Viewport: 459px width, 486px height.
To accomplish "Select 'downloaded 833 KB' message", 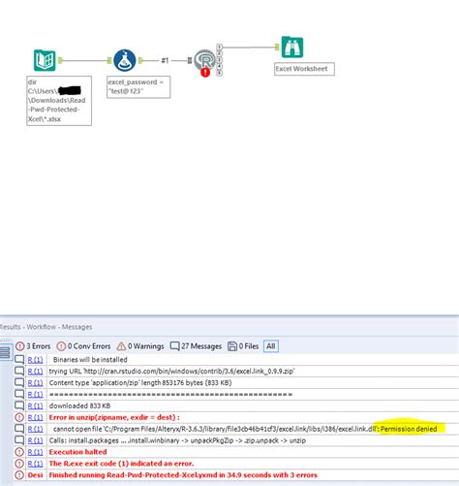I will [79, 405].
